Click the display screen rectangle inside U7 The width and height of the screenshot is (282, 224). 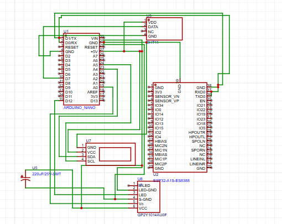point(115,154)
